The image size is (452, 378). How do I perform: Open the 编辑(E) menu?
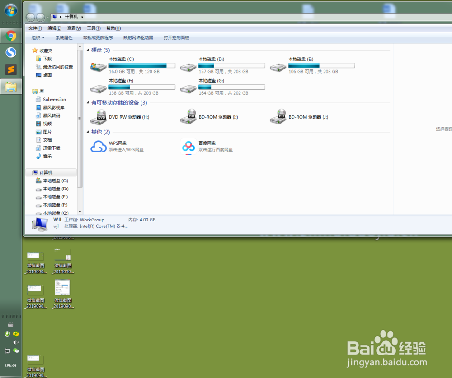(55, 28)
